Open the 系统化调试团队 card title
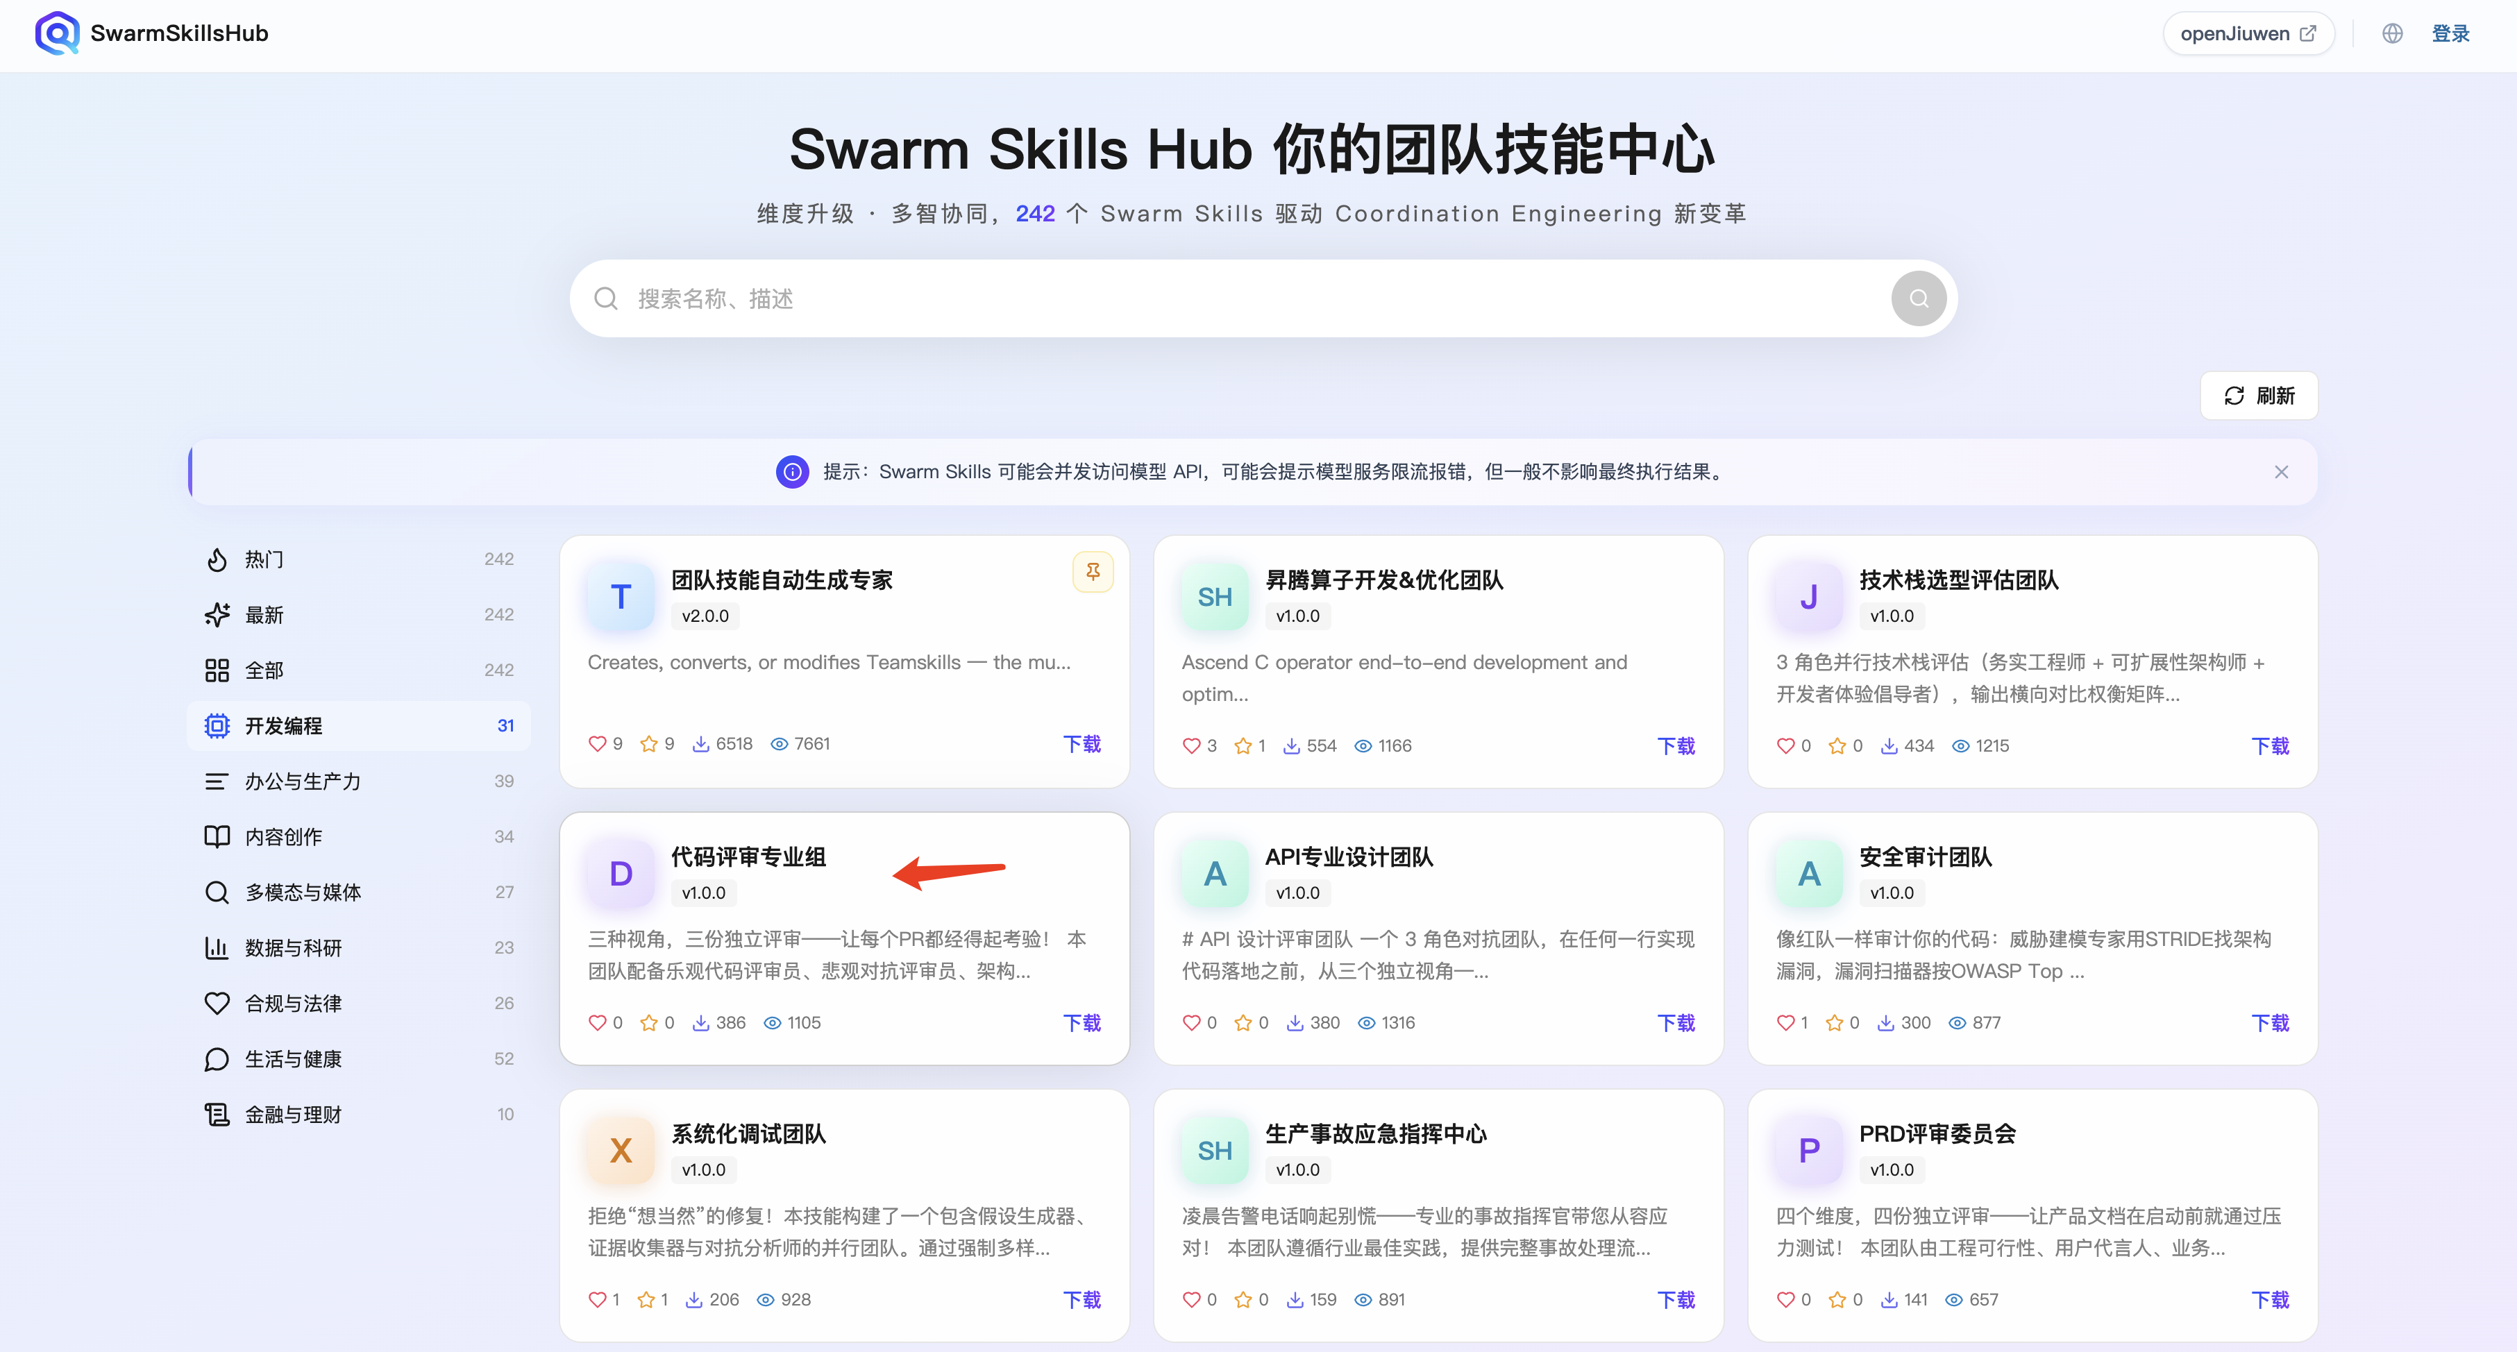This screenshot has width=2517, height=1352. 748,1134
